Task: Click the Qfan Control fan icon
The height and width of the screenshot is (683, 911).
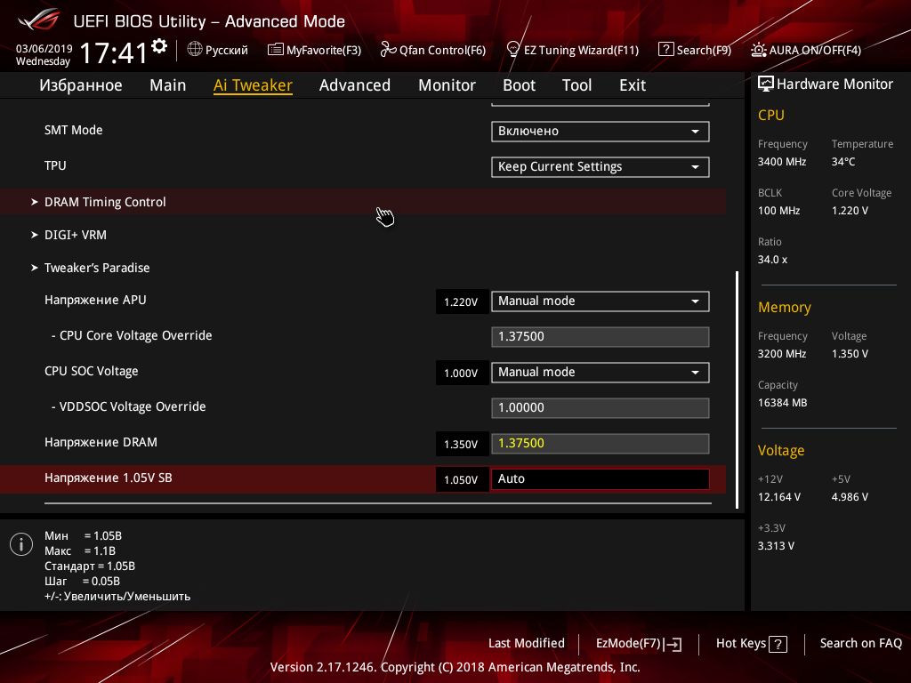Action: 388,50
